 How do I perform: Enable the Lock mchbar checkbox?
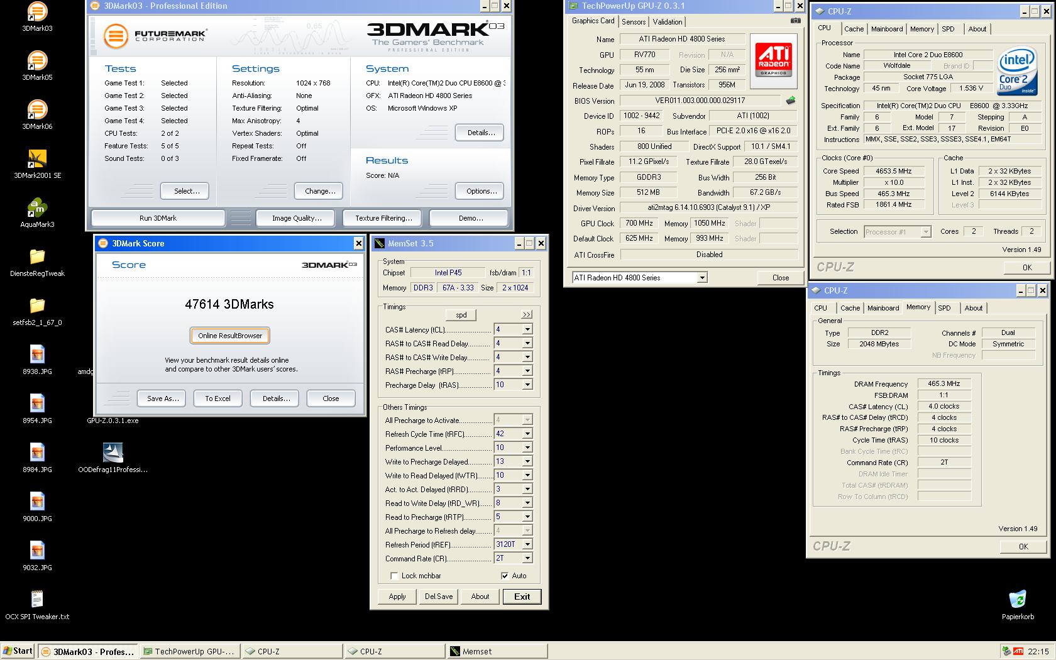coord(394,576)
